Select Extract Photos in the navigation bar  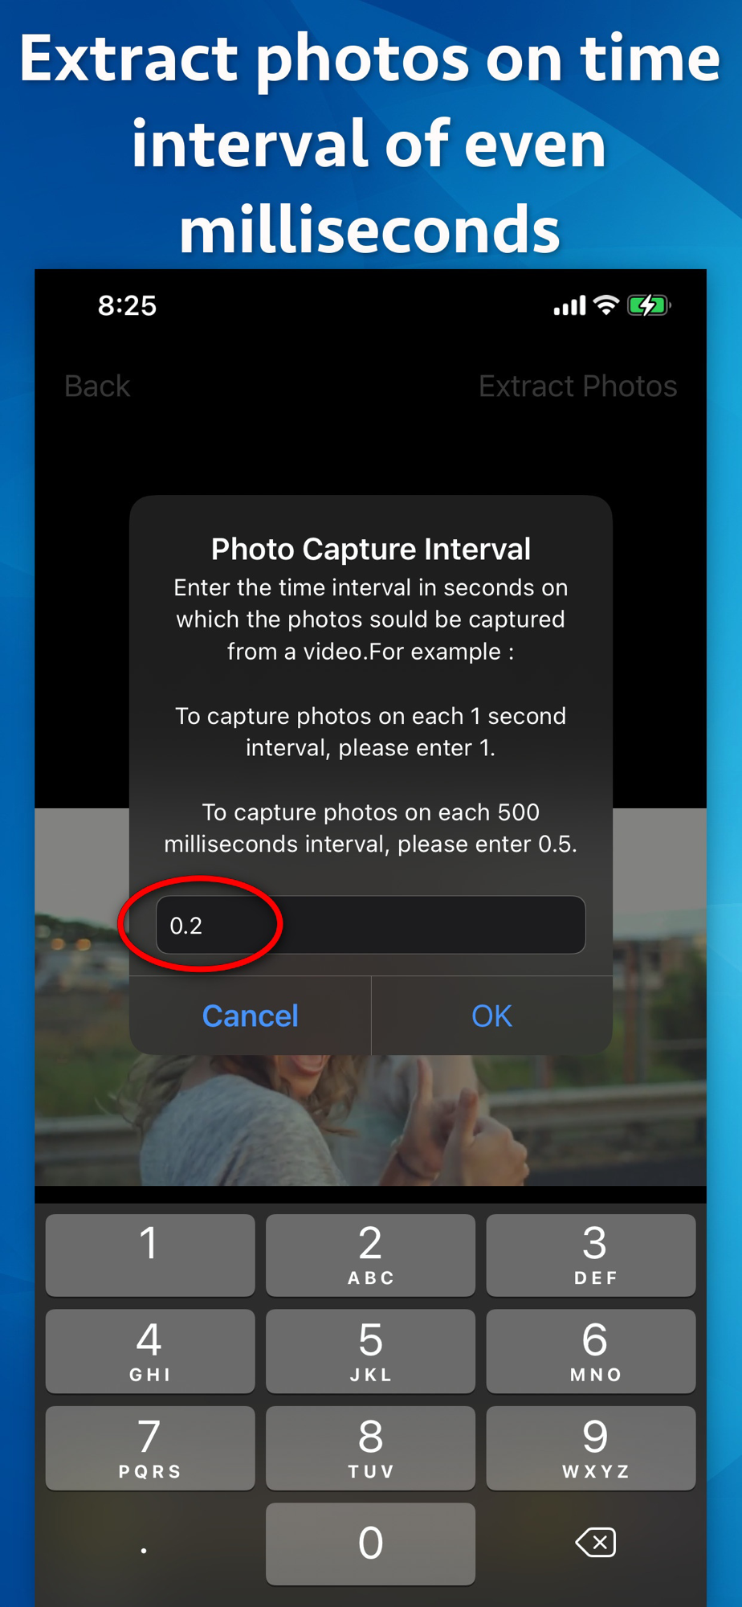coord(578,386)
